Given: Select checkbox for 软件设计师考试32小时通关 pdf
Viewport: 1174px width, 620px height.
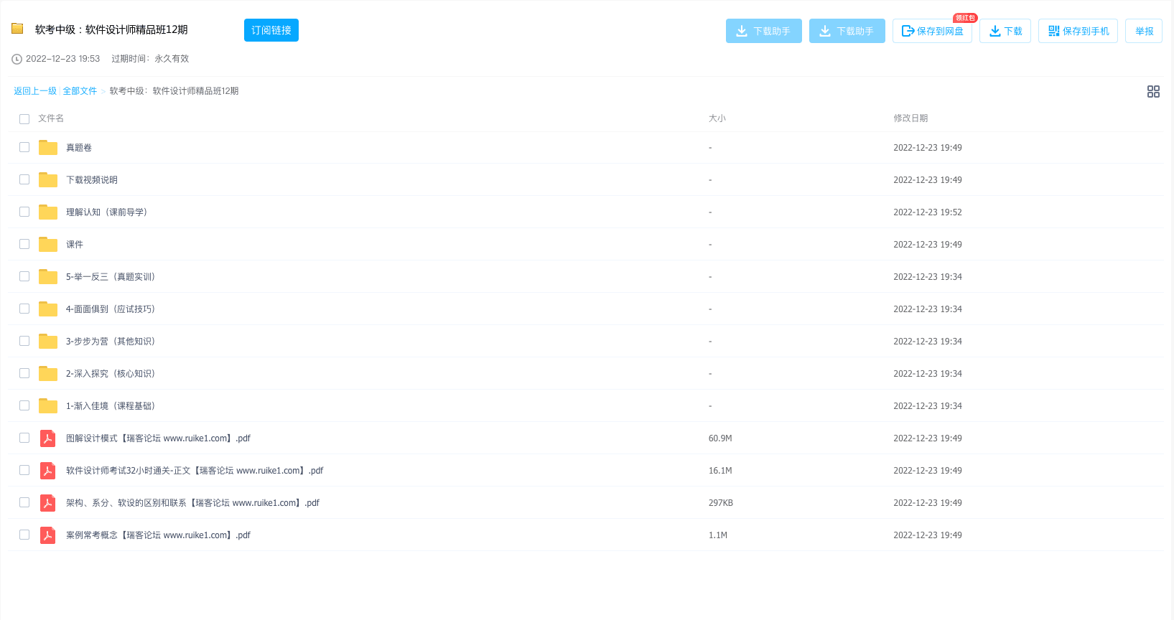Looking at the screenshot, I should (x=24, y=470).
